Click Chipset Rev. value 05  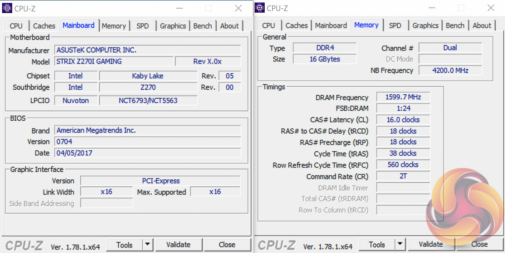point(230,76)
